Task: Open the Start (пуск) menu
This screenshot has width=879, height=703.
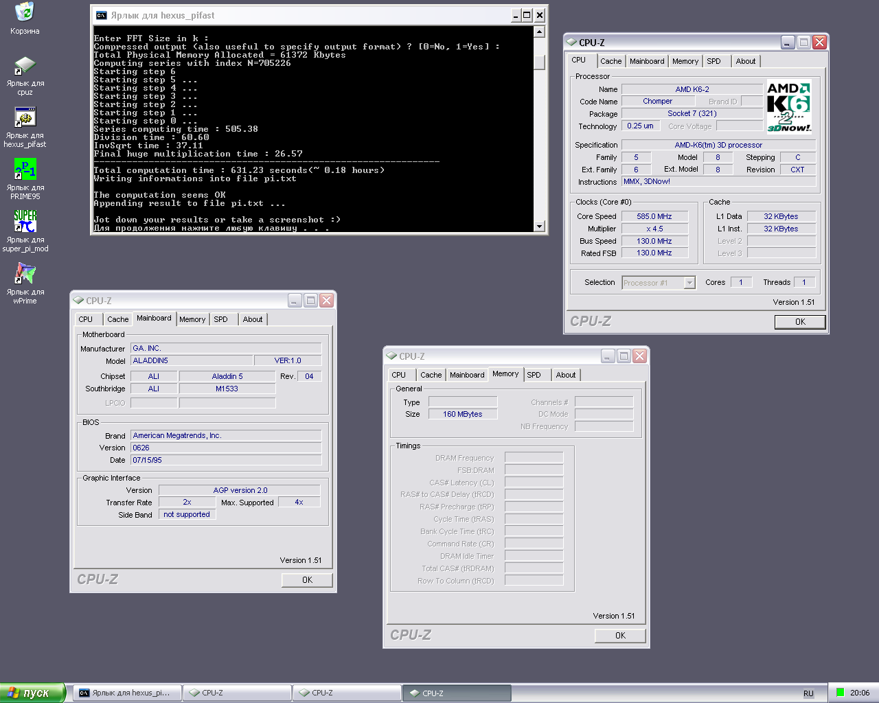Action: 32,693
